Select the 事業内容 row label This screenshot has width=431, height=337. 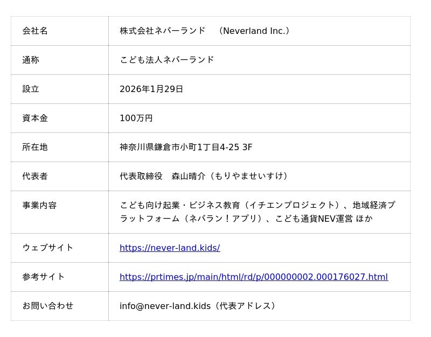39,205
